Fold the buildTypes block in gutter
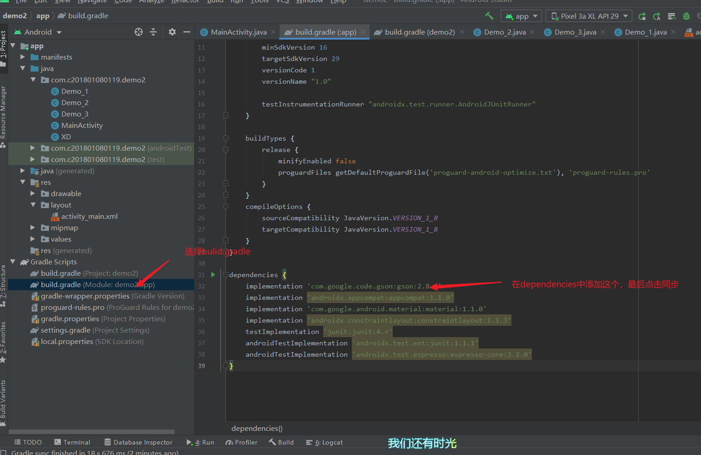The width and height of the screenshot is (701, 455). click(x=226, y=138)
